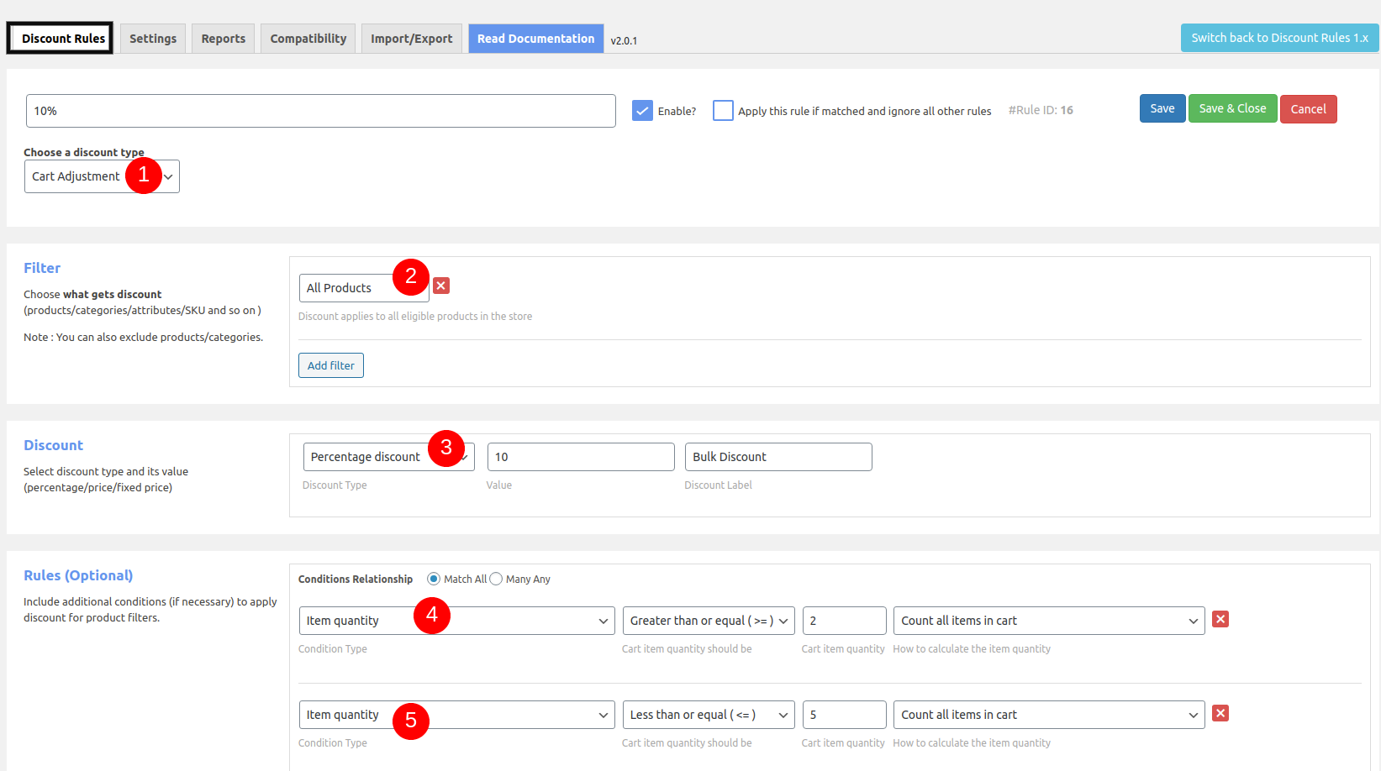
Task: Select the Many Any radio button
Action: coord(496,579)
